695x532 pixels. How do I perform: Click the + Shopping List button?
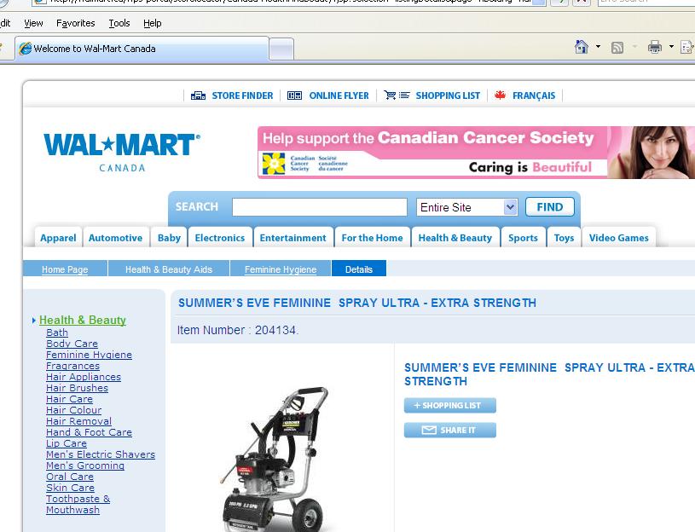click(449, 406)
